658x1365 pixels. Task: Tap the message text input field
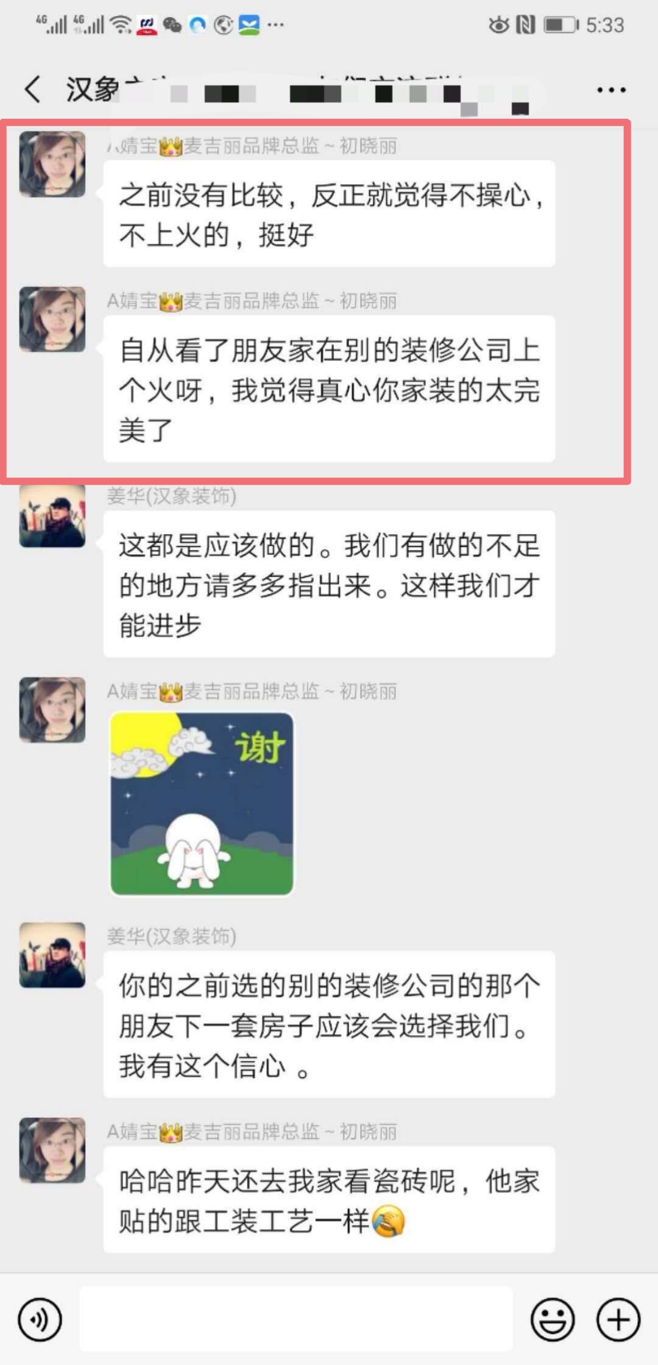pyautogui.click(x=296, y=1319)
